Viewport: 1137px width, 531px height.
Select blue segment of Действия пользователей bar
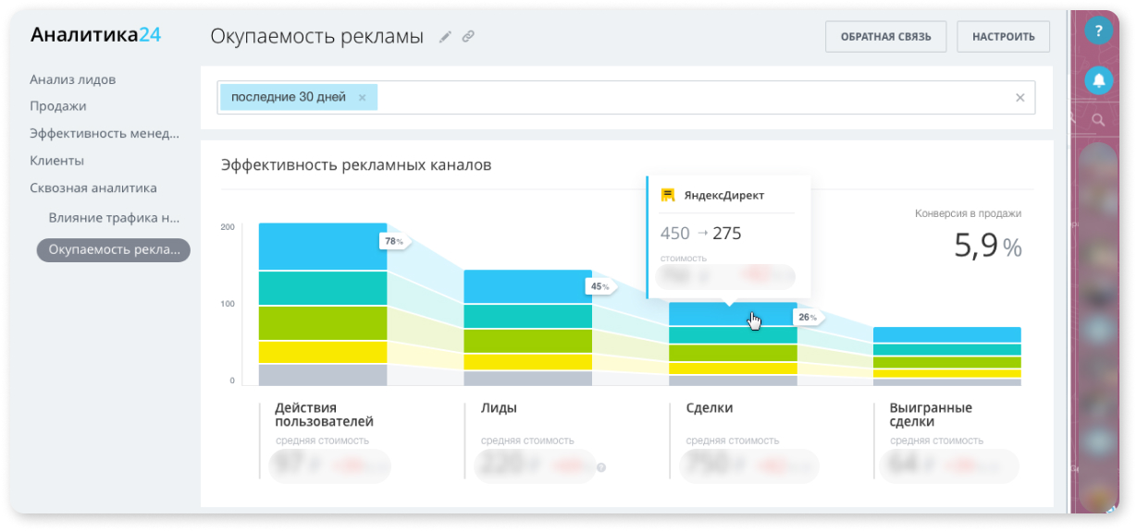(322, 247)
